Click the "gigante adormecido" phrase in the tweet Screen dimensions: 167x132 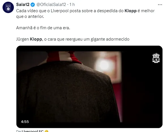point(110,39)
